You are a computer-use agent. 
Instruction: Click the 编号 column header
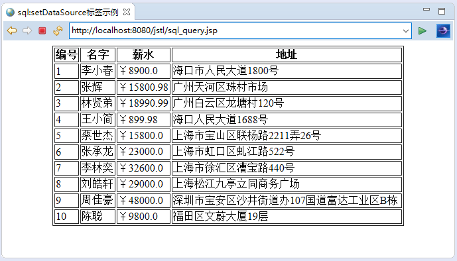click(x=66, y=55)
